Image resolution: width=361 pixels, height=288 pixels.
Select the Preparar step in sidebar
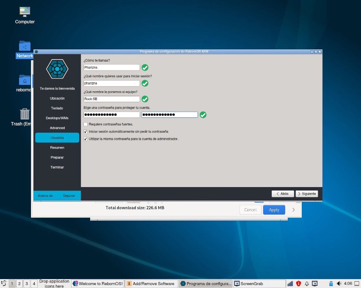click(57, 158)
